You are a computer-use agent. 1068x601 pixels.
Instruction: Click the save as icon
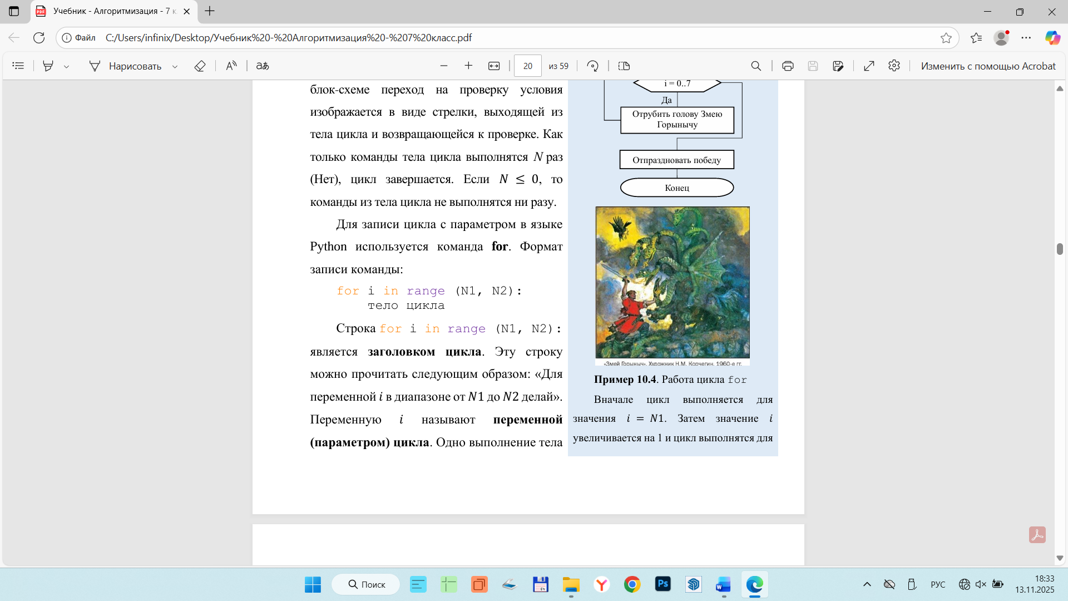pyautogui.click(x=838, y=66)
